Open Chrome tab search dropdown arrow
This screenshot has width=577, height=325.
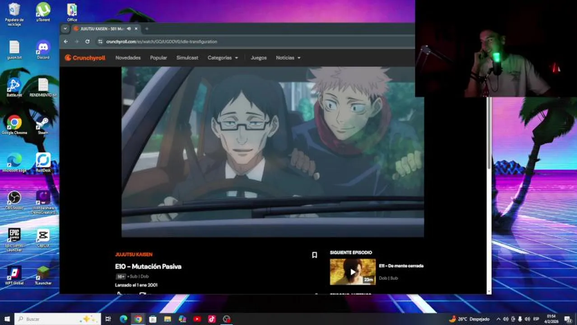coord(65,29)
